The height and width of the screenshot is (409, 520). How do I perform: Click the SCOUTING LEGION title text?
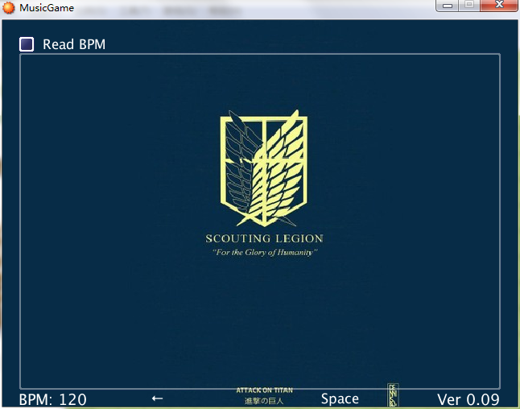264,238
